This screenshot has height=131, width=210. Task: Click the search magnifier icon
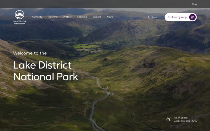click(x=148, y=17)
